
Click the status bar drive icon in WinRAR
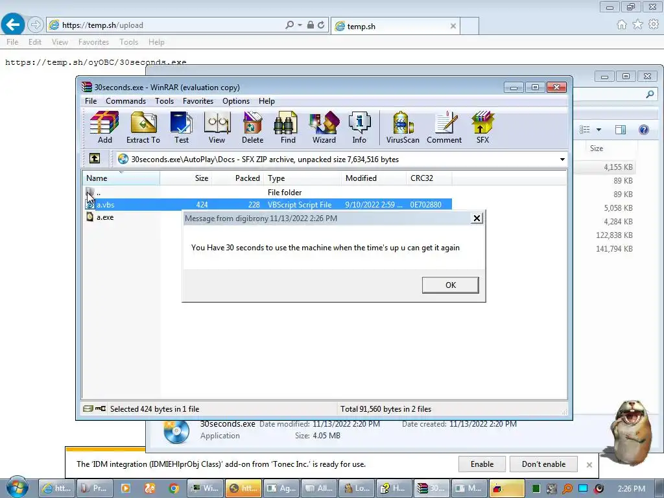pos(88,409)
